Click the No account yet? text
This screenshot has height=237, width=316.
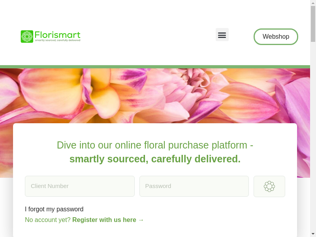pyautogui.click(x=48, y=220)
